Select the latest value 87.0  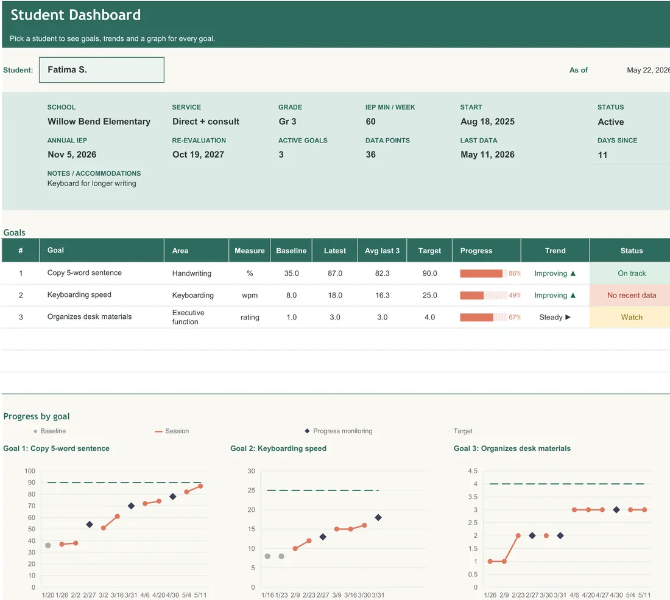(x=335, y=273)
